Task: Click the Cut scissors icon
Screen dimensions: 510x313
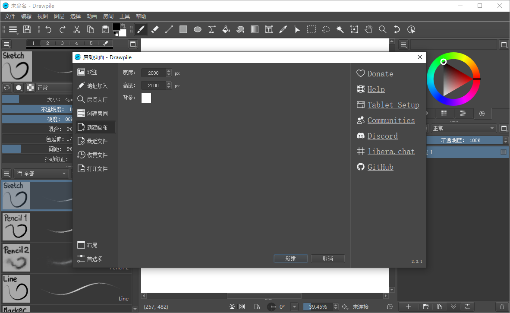Action: (x=77, y=30)
